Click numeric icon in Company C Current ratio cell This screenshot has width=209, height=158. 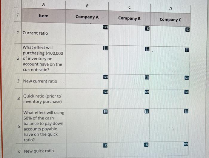click(187, 30)
